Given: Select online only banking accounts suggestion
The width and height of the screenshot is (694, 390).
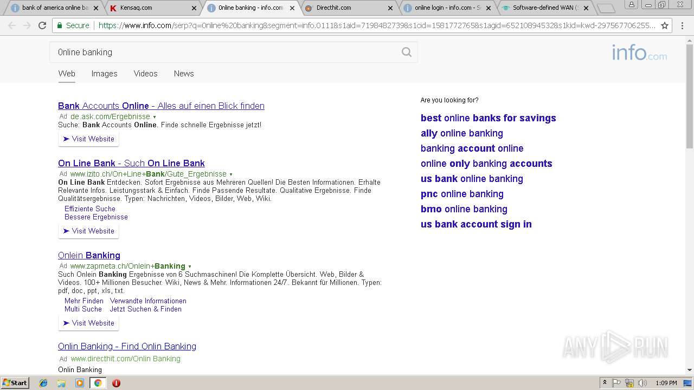Looking at the screenshot, I should click(x=486, y=164).
